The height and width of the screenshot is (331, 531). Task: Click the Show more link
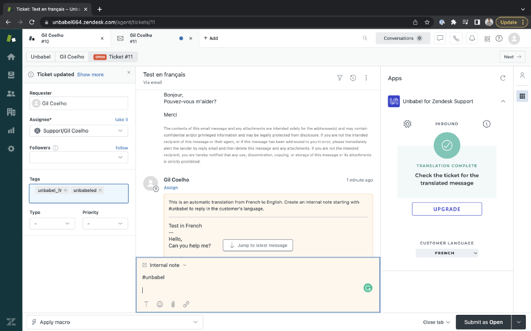90,74
